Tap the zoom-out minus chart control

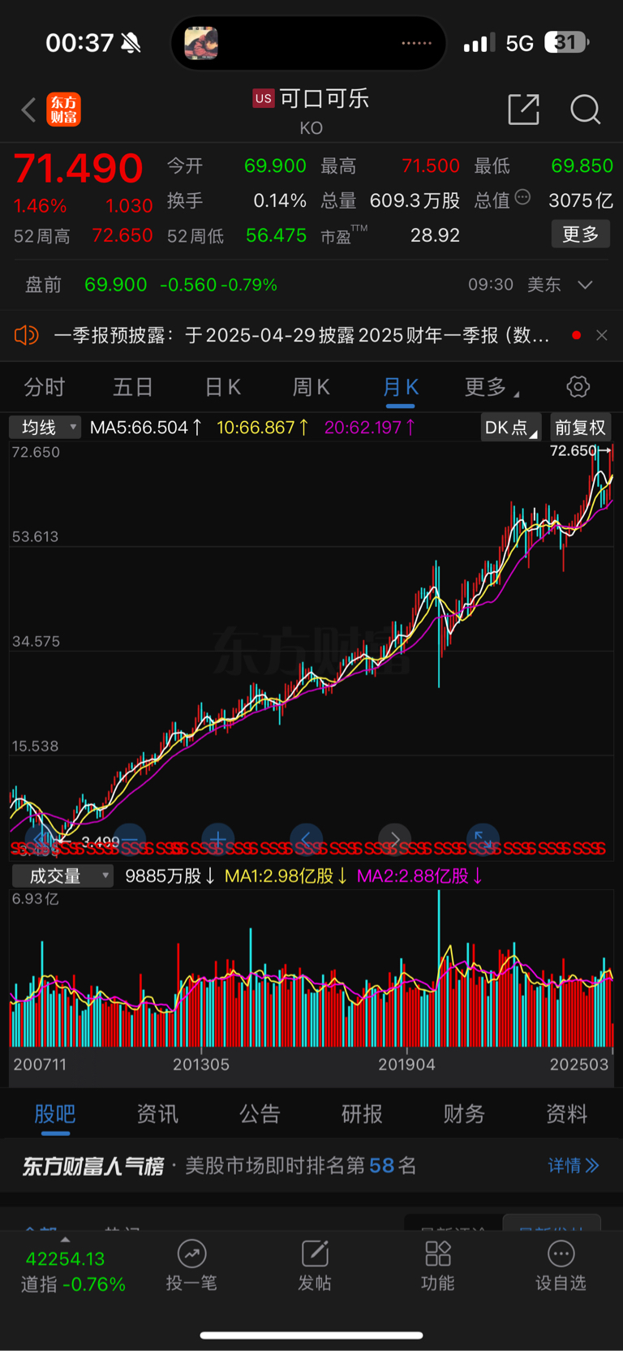click(129, 840)
